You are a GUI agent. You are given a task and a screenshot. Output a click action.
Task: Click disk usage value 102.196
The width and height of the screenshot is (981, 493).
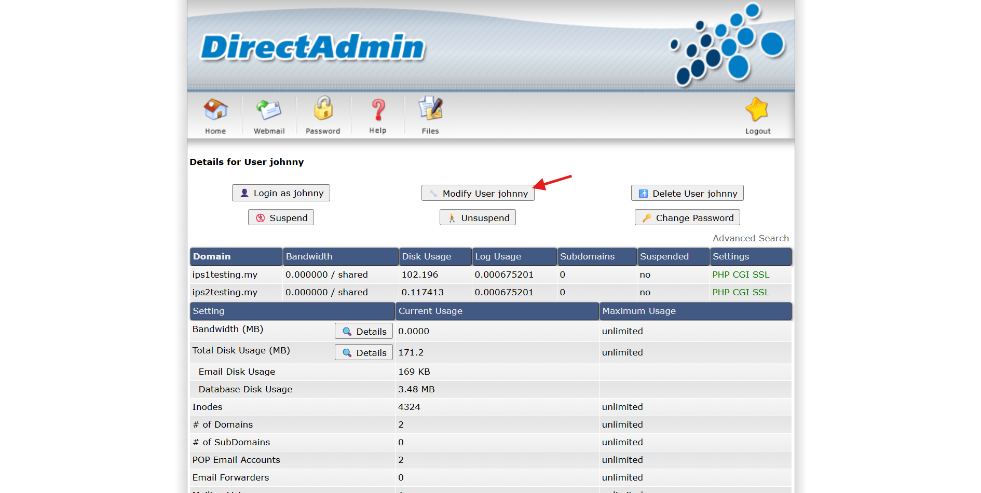coord(420,275)
